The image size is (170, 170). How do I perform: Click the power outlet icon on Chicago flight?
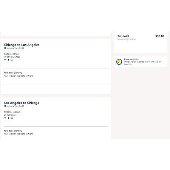(9, 60)
